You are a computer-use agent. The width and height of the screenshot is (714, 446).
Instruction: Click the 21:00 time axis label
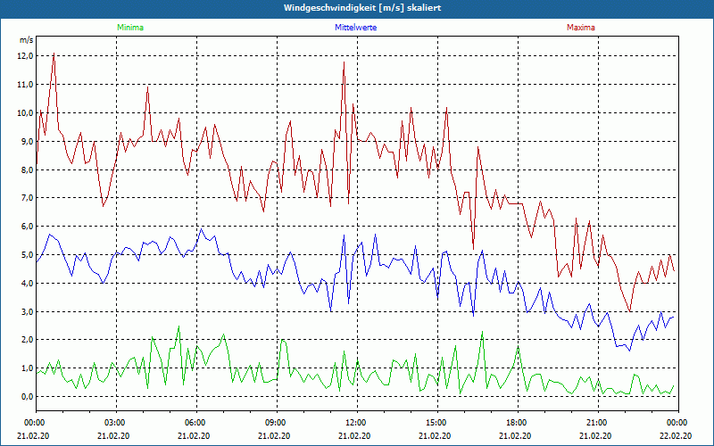598,423
